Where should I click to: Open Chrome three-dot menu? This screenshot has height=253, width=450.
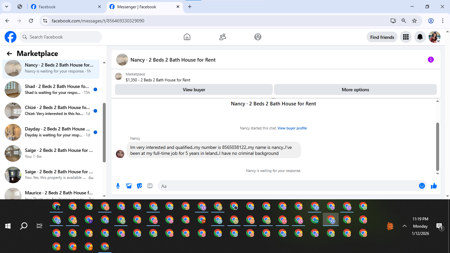click(443, 21)
